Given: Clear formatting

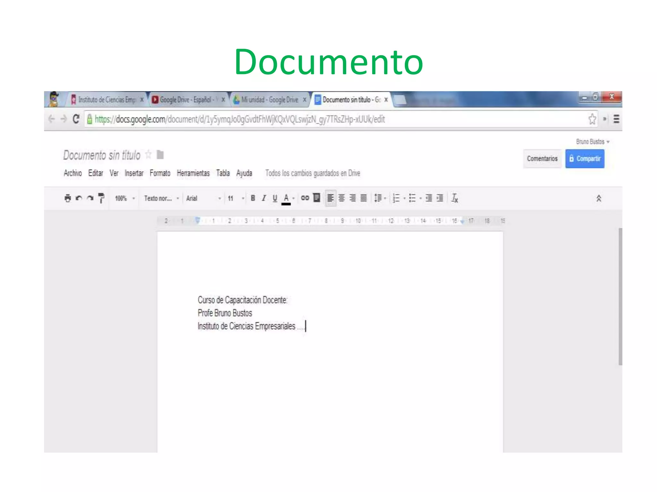Looking at the screenshot, I should click(455, 198).
